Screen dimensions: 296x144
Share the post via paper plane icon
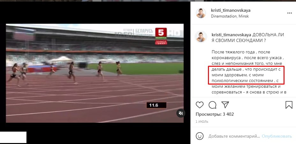click(225, 105)
